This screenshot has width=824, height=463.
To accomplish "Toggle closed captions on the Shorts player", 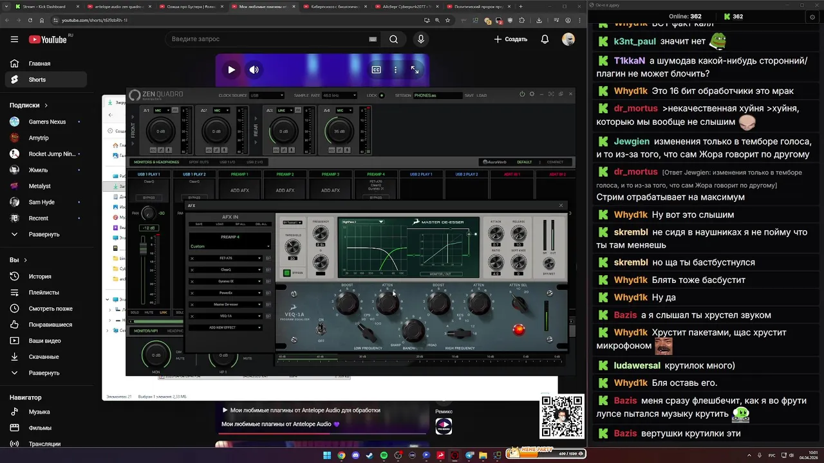I will click(x=376, y=69).
